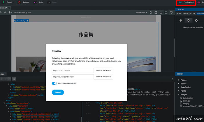Collapse the Images section
This screenshot has height=122, width=204.
click(179, 94)
